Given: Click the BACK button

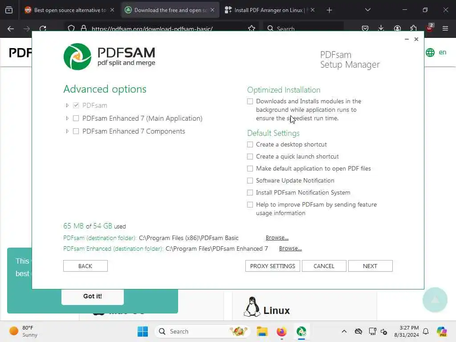Looking at the screenshot, I should pos(85,266).
